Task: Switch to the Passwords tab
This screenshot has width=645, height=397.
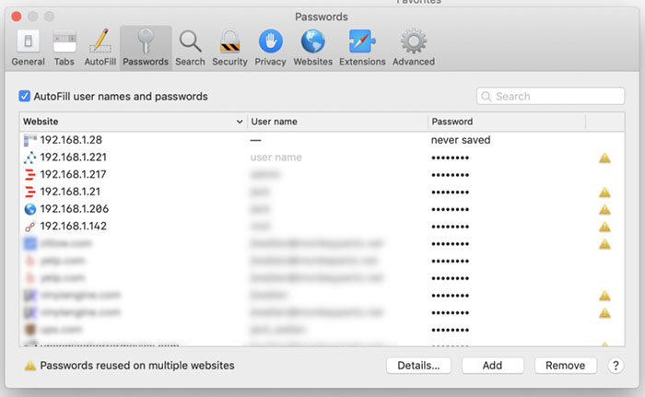Action: (x=146, y=48)
